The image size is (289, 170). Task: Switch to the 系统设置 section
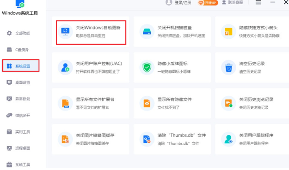point(21,66)
